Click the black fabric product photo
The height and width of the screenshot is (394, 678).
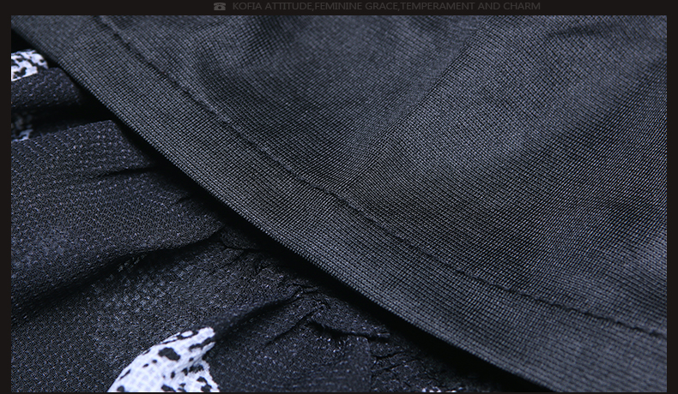[338, 204]
